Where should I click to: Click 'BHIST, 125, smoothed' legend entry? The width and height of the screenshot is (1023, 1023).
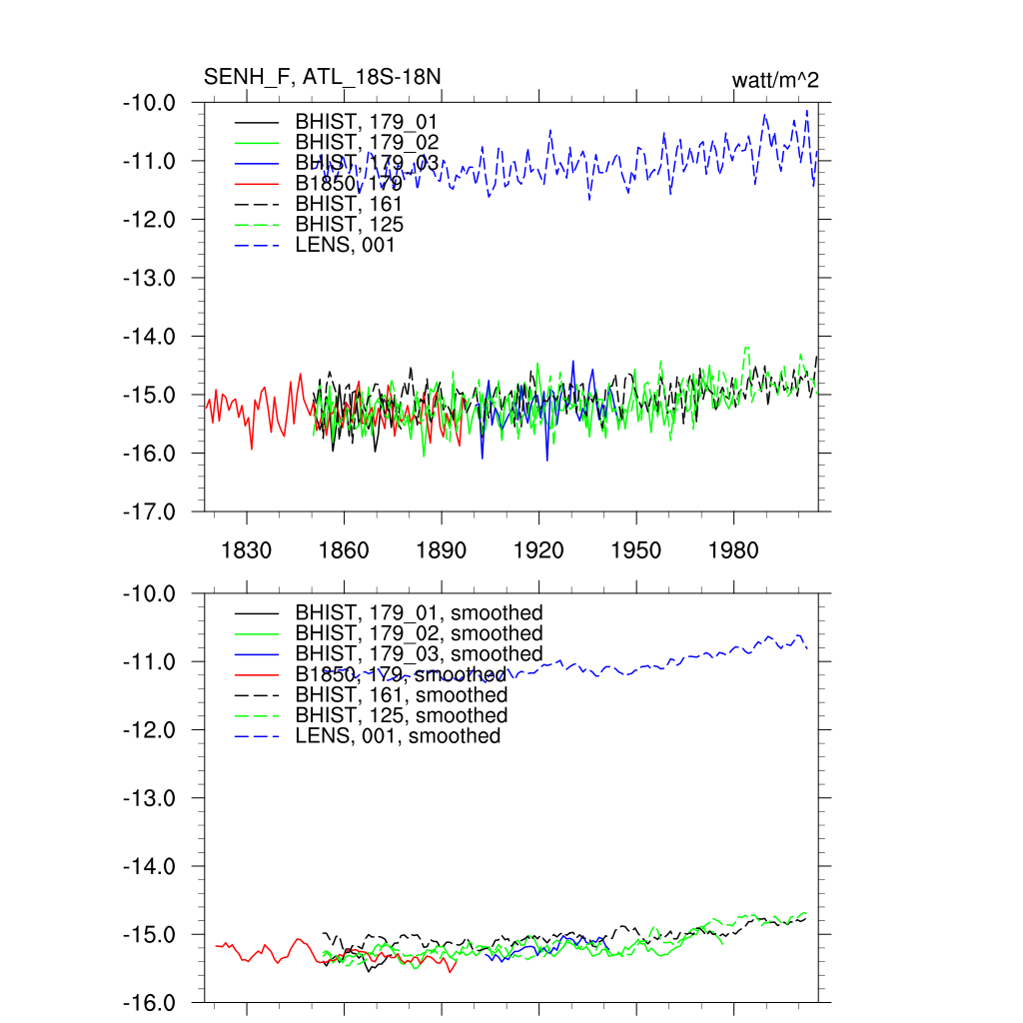[401, 715]
